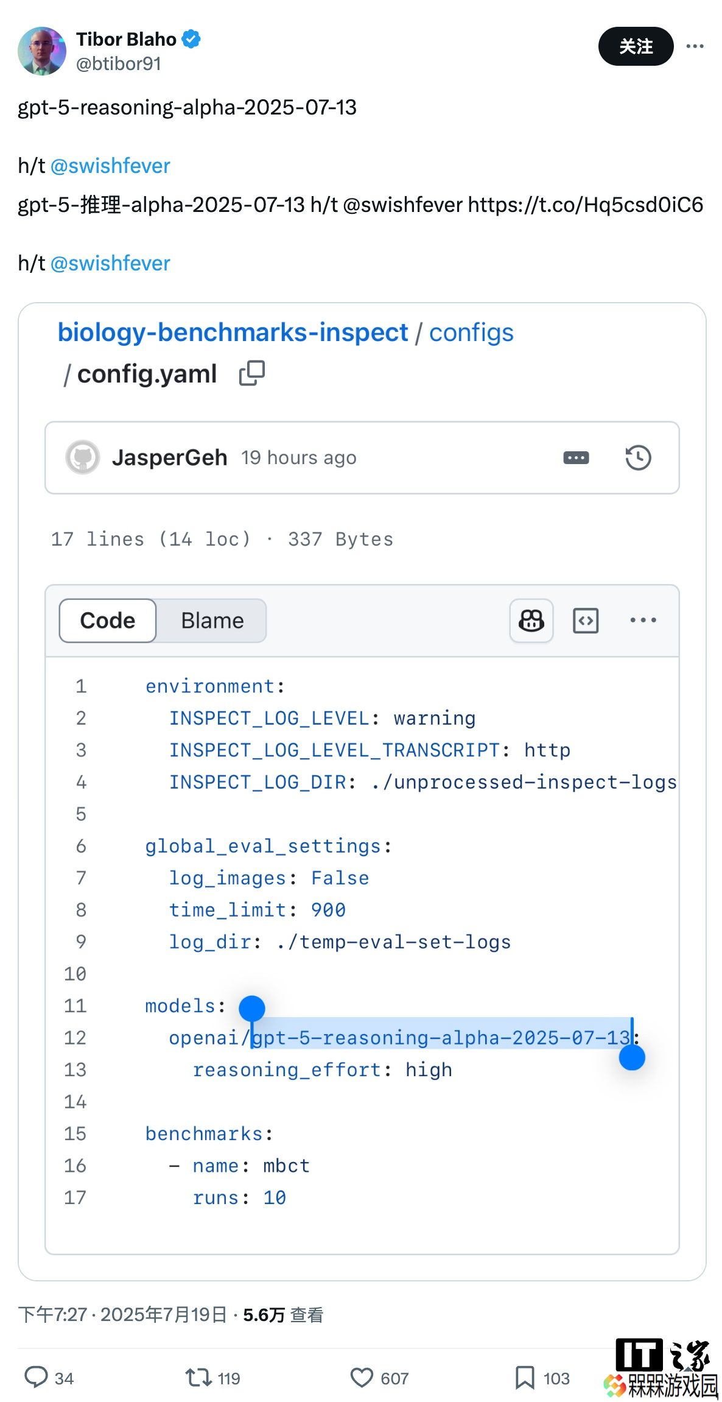
Task: Open the @btibor91 handle
Action: click(119, 63)
